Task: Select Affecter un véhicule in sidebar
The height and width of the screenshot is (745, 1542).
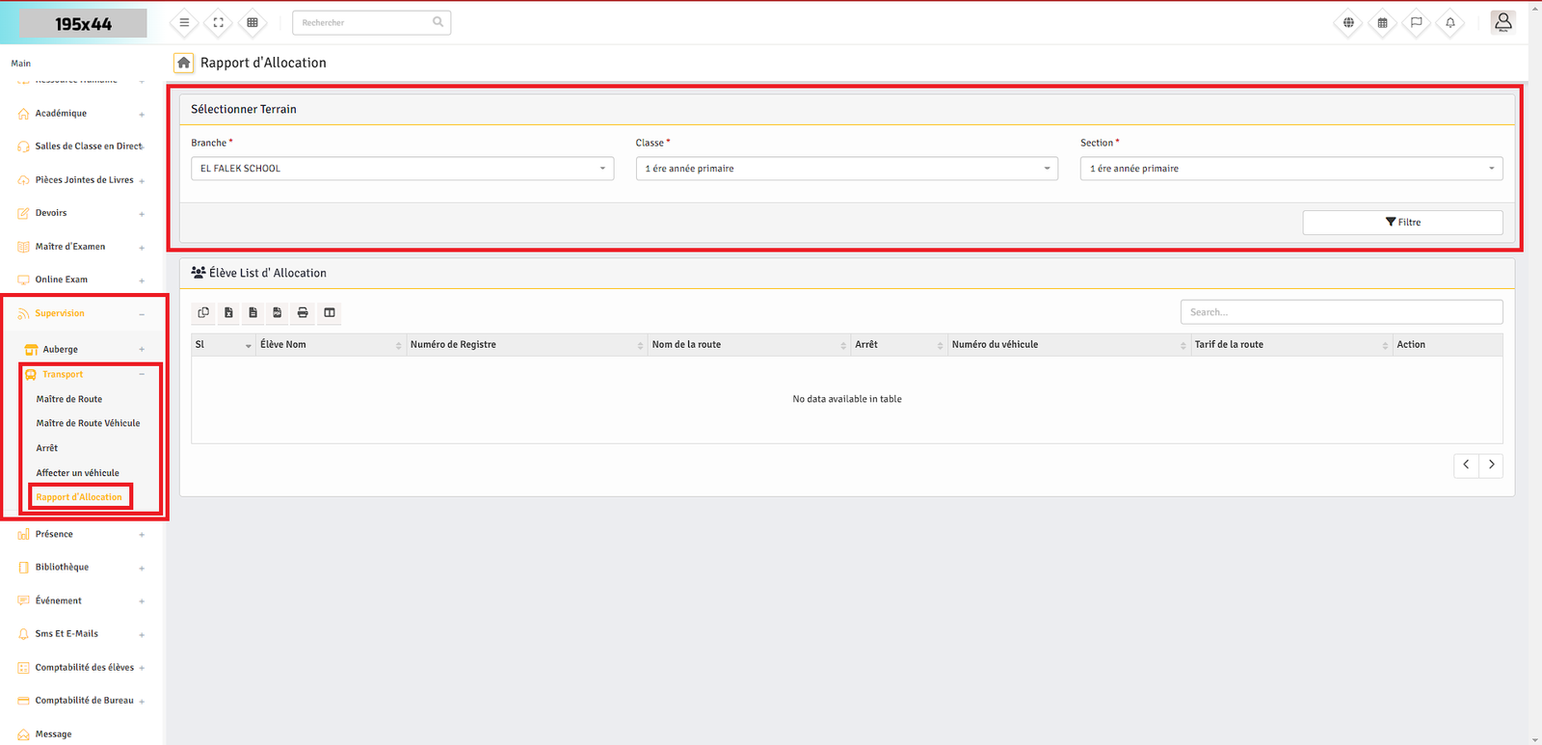Action: [78, 473]
